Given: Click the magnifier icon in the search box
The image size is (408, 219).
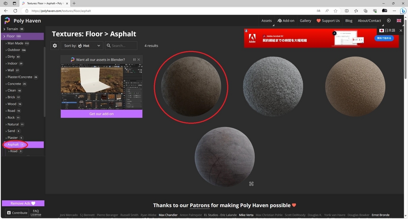Looking at the screenshot, I should [x=109, y=45].
